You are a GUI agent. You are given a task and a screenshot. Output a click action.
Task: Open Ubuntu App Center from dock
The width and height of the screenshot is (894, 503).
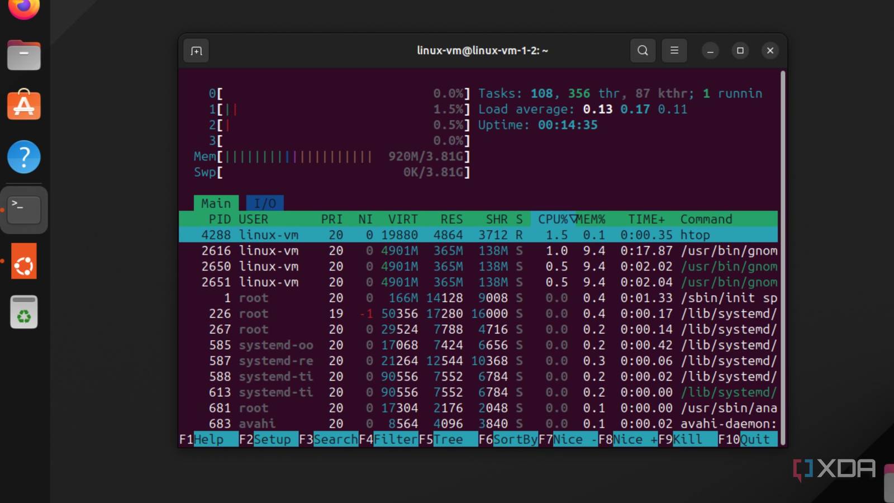pyautogui.click(x=24, y=105)
